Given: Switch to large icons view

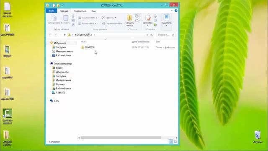Looking at the screenshot, I should coord(175,142).
